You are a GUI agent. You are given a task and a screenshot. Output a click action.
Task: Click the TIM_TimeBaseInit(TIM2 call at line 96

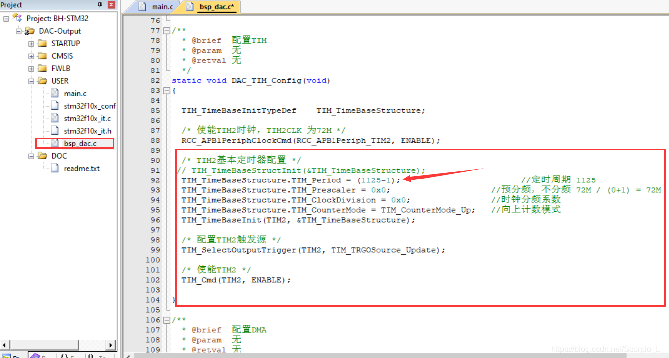299,220
